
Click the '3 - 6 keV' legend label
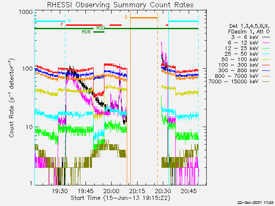click(x=244, y=37)
